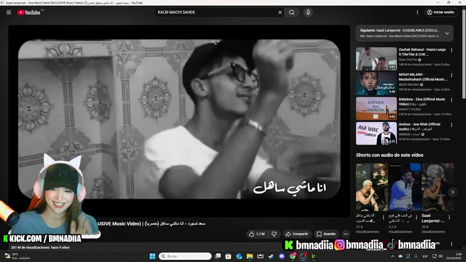Open more actions ellipsis under the video
The width and height of the screenshot is (466, 262).
pyautogui.click(x=346, y=234)
